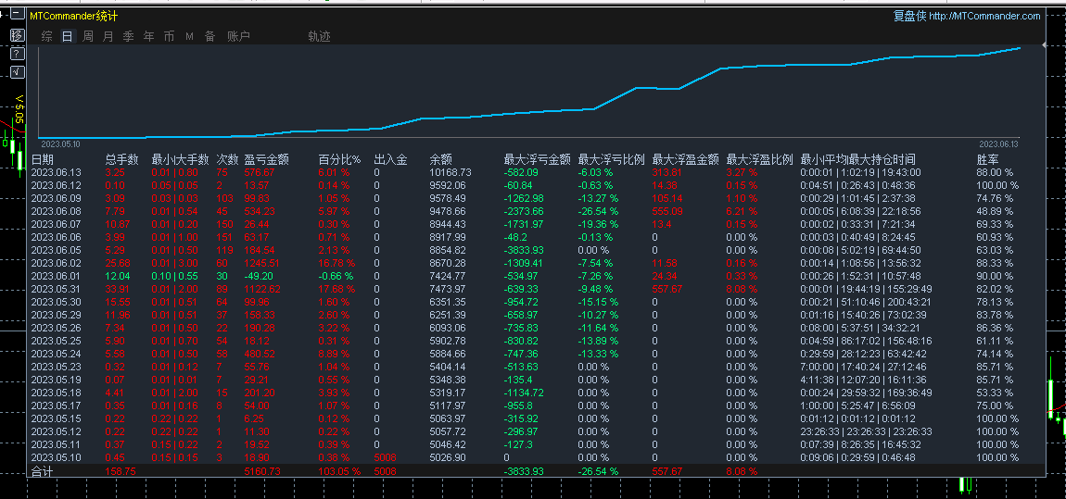Viewport: 1066px width, 499px height.
Task: Click the profit amount 1122.62
Action: [x=262, y=289]
